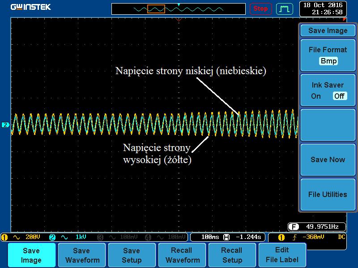Click the -1.244s horizontal delay value
The image size is (358, 268).
[x=248, y=237]
